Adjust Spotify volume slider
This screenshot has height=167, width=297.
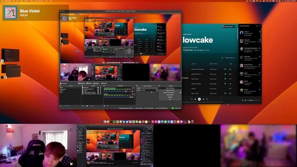pyautogui.click(x=253, y=100)
